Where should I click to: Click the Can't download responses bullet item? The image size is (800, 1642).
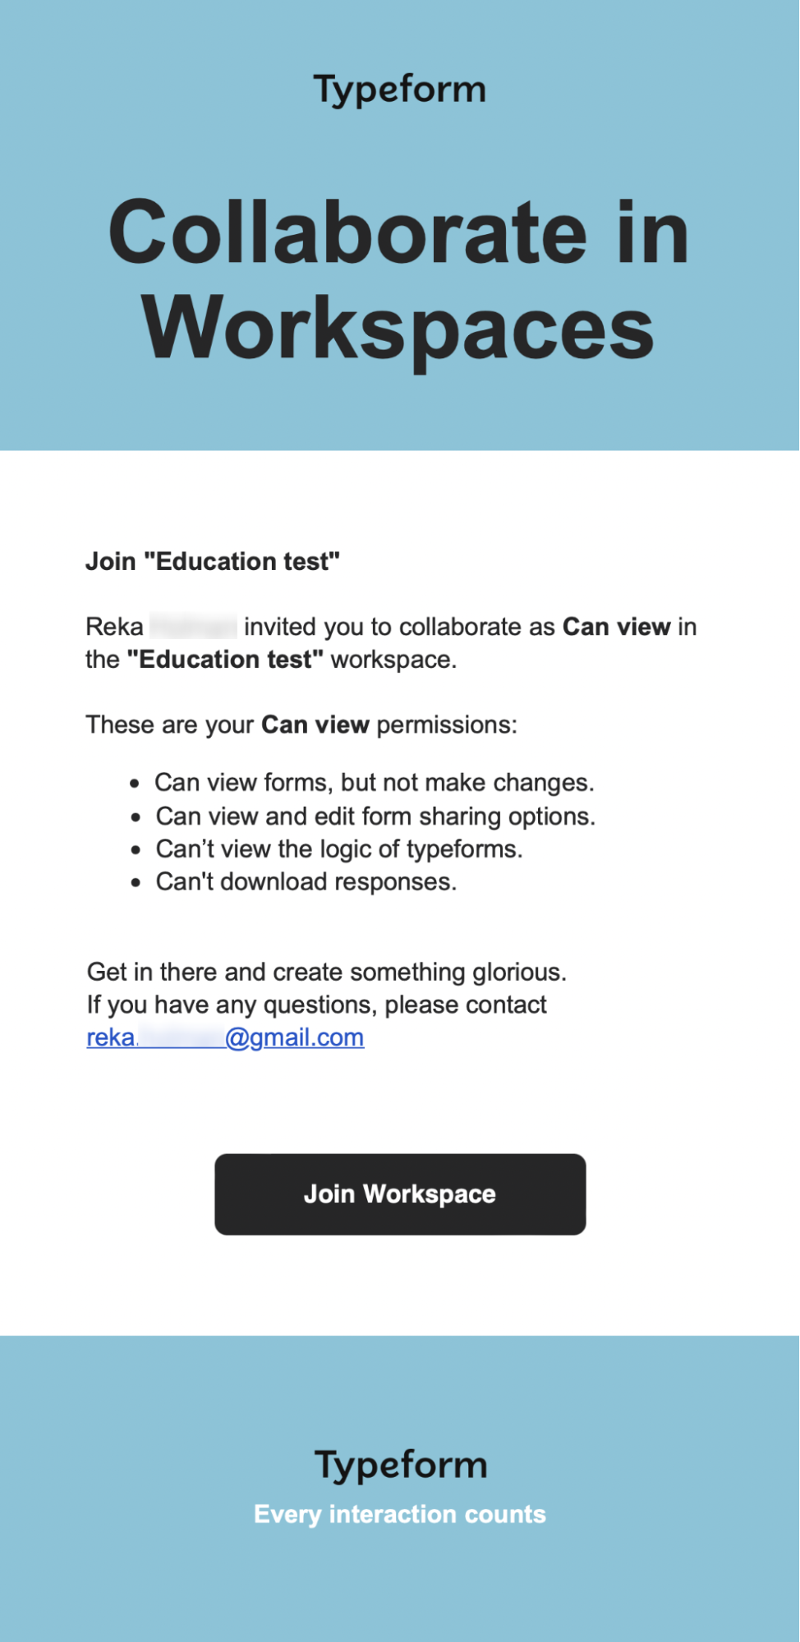pyautogui.click(x=306, y=881)
